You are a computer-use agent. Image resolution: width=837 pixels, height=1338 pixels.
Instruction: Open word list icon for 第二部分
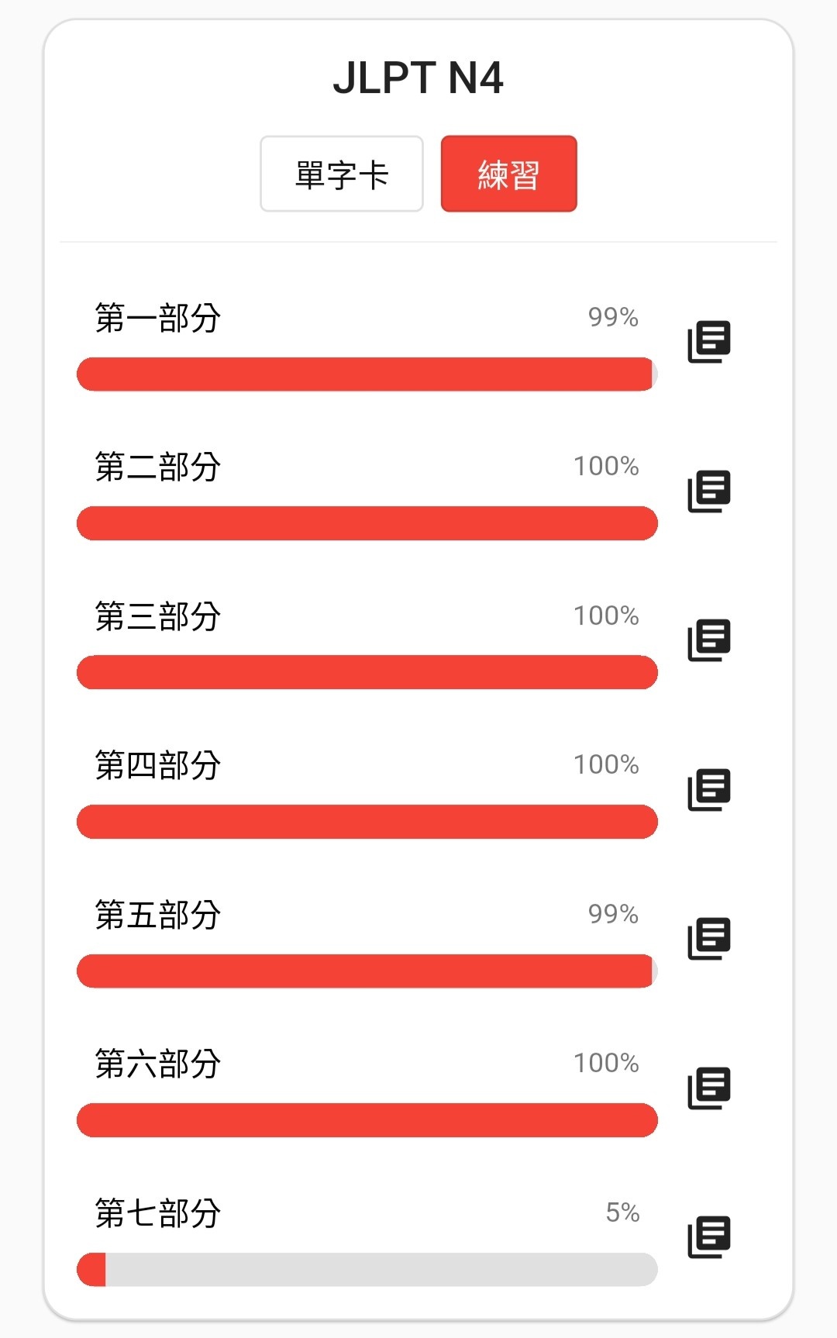click(709, 491)
